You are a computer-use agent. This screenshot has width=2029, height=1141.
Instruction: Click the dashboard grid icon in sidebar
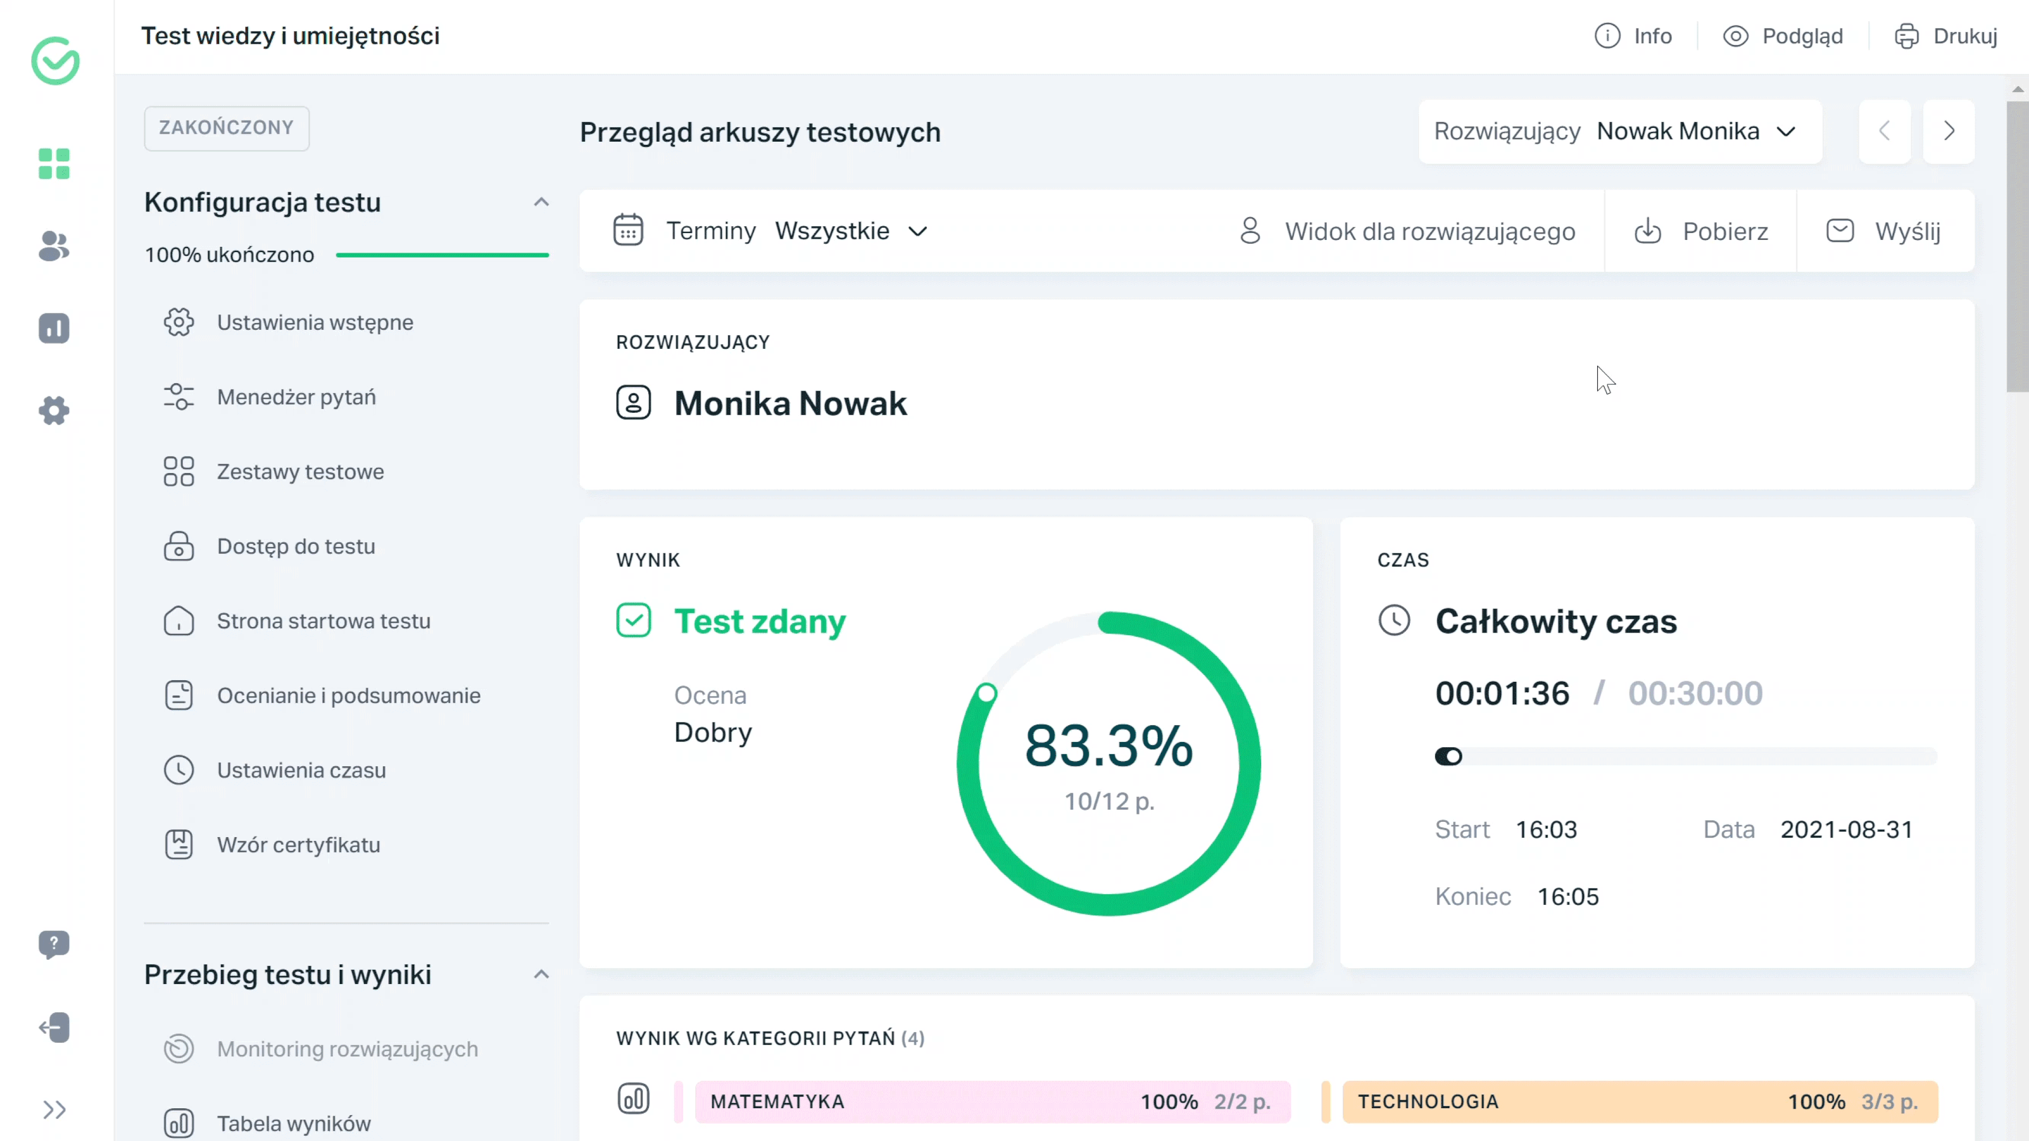(54, 164)
